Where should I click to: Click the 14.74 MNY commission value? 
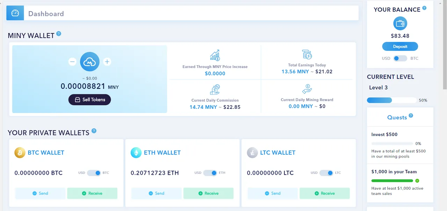pos(203,107)
